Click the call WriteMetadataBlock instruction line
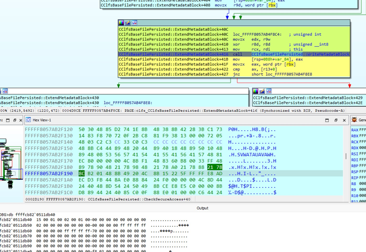 (234, 54)
